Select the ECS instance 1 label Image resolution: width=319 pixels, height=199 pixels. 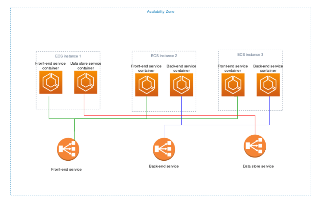point(68,56)
